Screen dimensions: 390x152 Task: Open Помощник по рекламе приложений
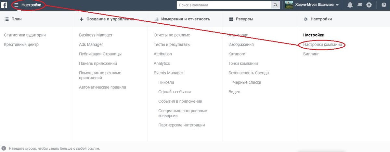pos(100,75)
